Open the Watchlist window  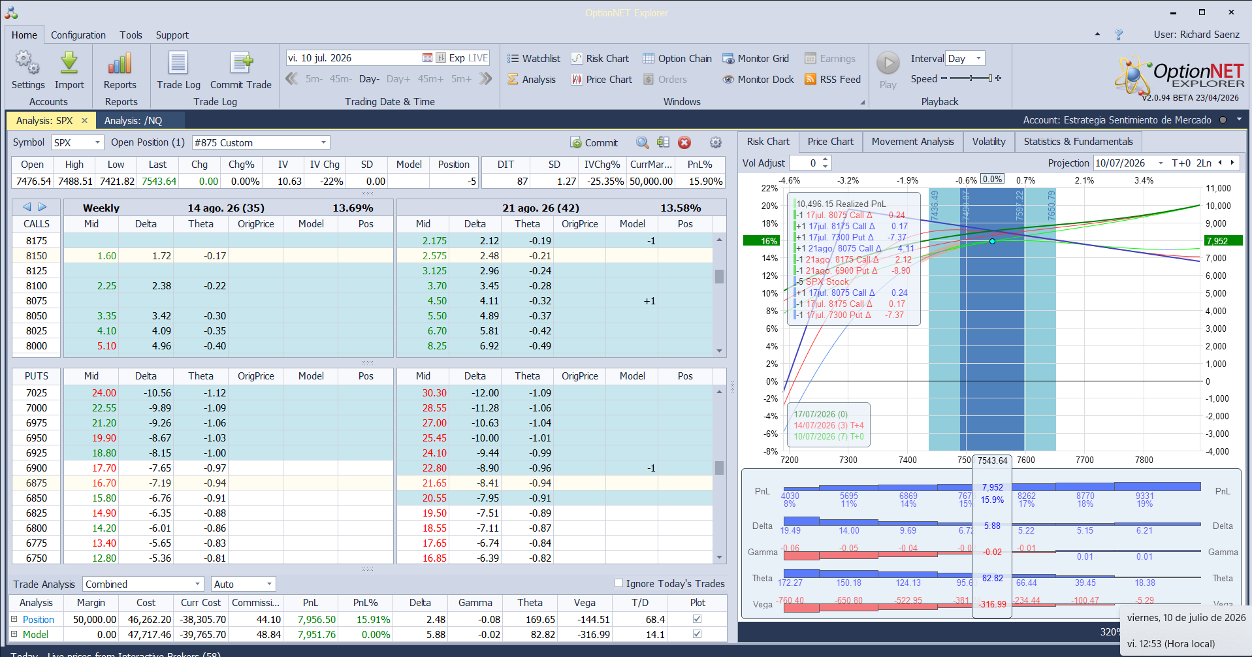(534, 59)
